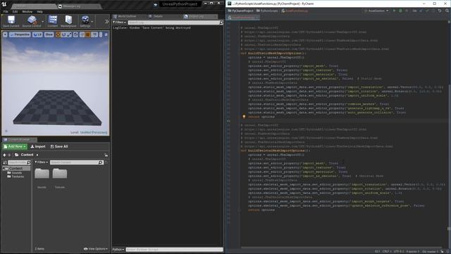Open the Content toolbar button
Screen dimensions: 451x254
52,21
